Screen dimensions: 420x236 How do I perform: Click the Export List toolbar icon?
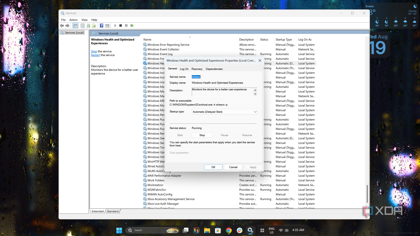pos(94,26)
